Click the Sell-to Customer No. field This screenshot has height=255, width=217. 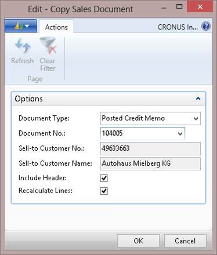pos(150,148)
